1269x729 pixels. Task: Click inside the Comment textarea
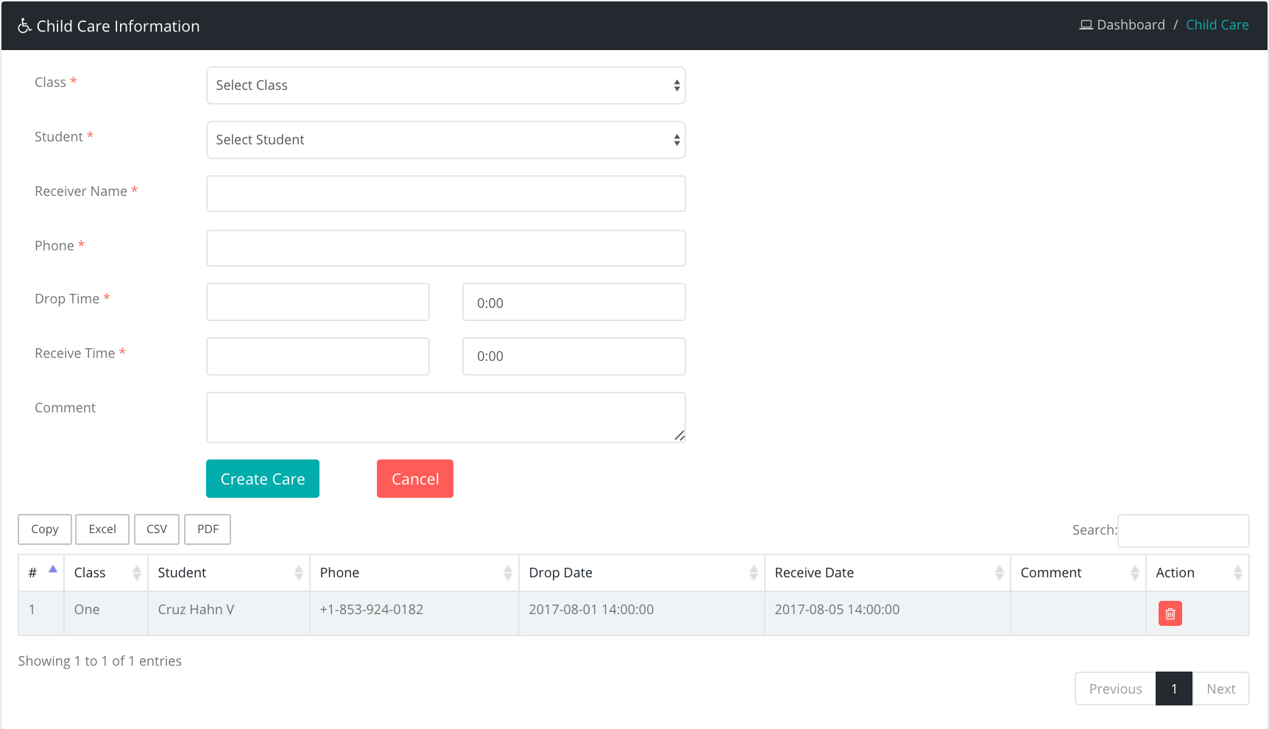(x=446, y=418)
